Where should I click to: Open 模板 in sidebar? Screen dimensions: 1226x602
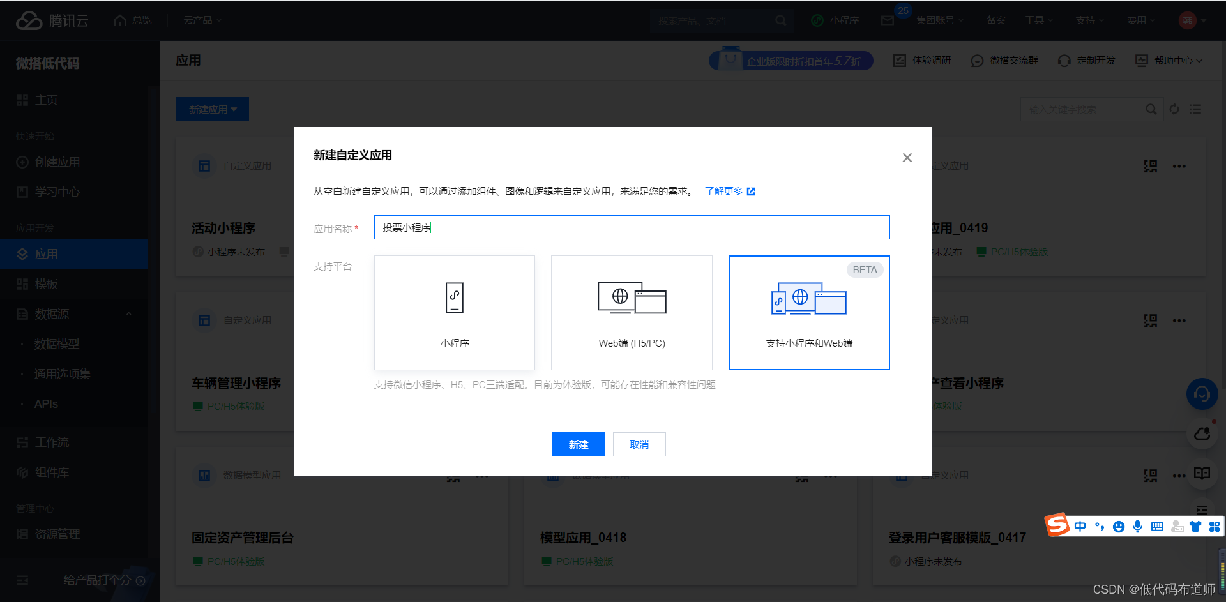74,284
